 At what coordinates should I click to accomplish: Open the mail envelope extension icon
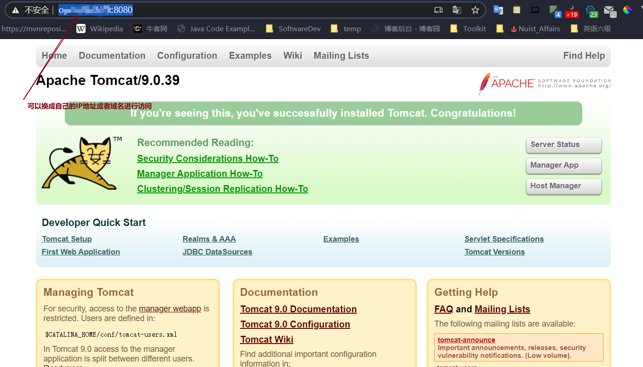point(609,11)
